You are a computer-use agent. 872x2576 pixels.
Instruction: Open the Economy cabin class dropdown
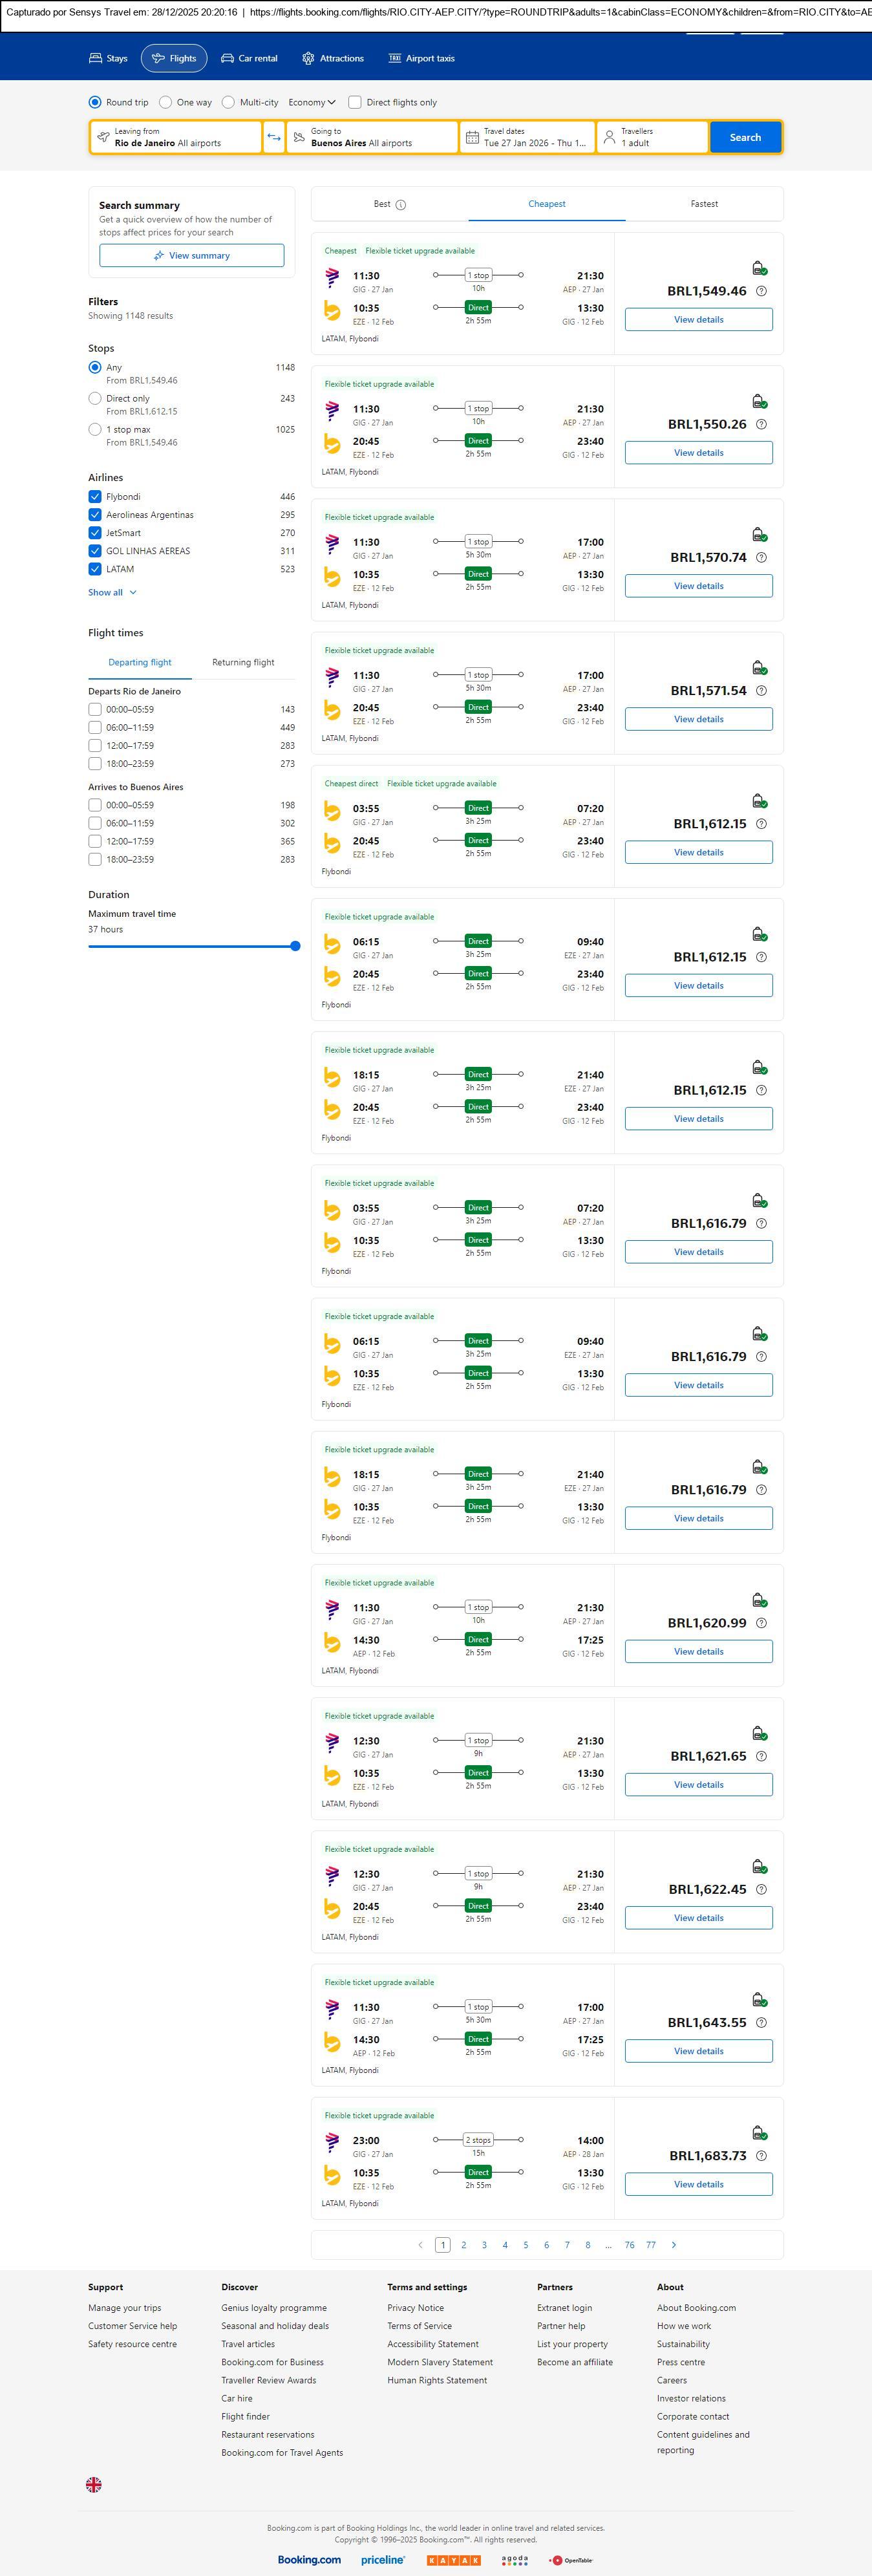[x=312, y=102]
